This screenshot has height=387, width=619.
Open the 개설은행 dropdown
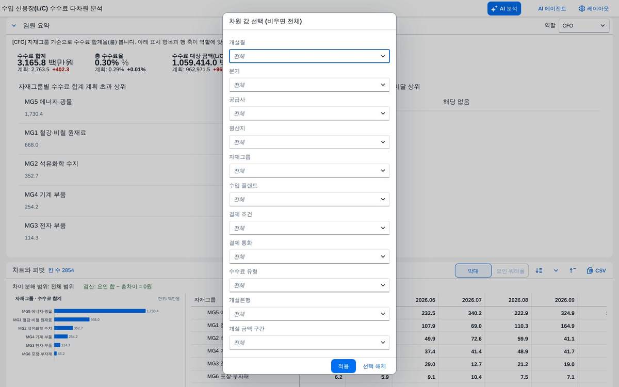pos(309,314)
